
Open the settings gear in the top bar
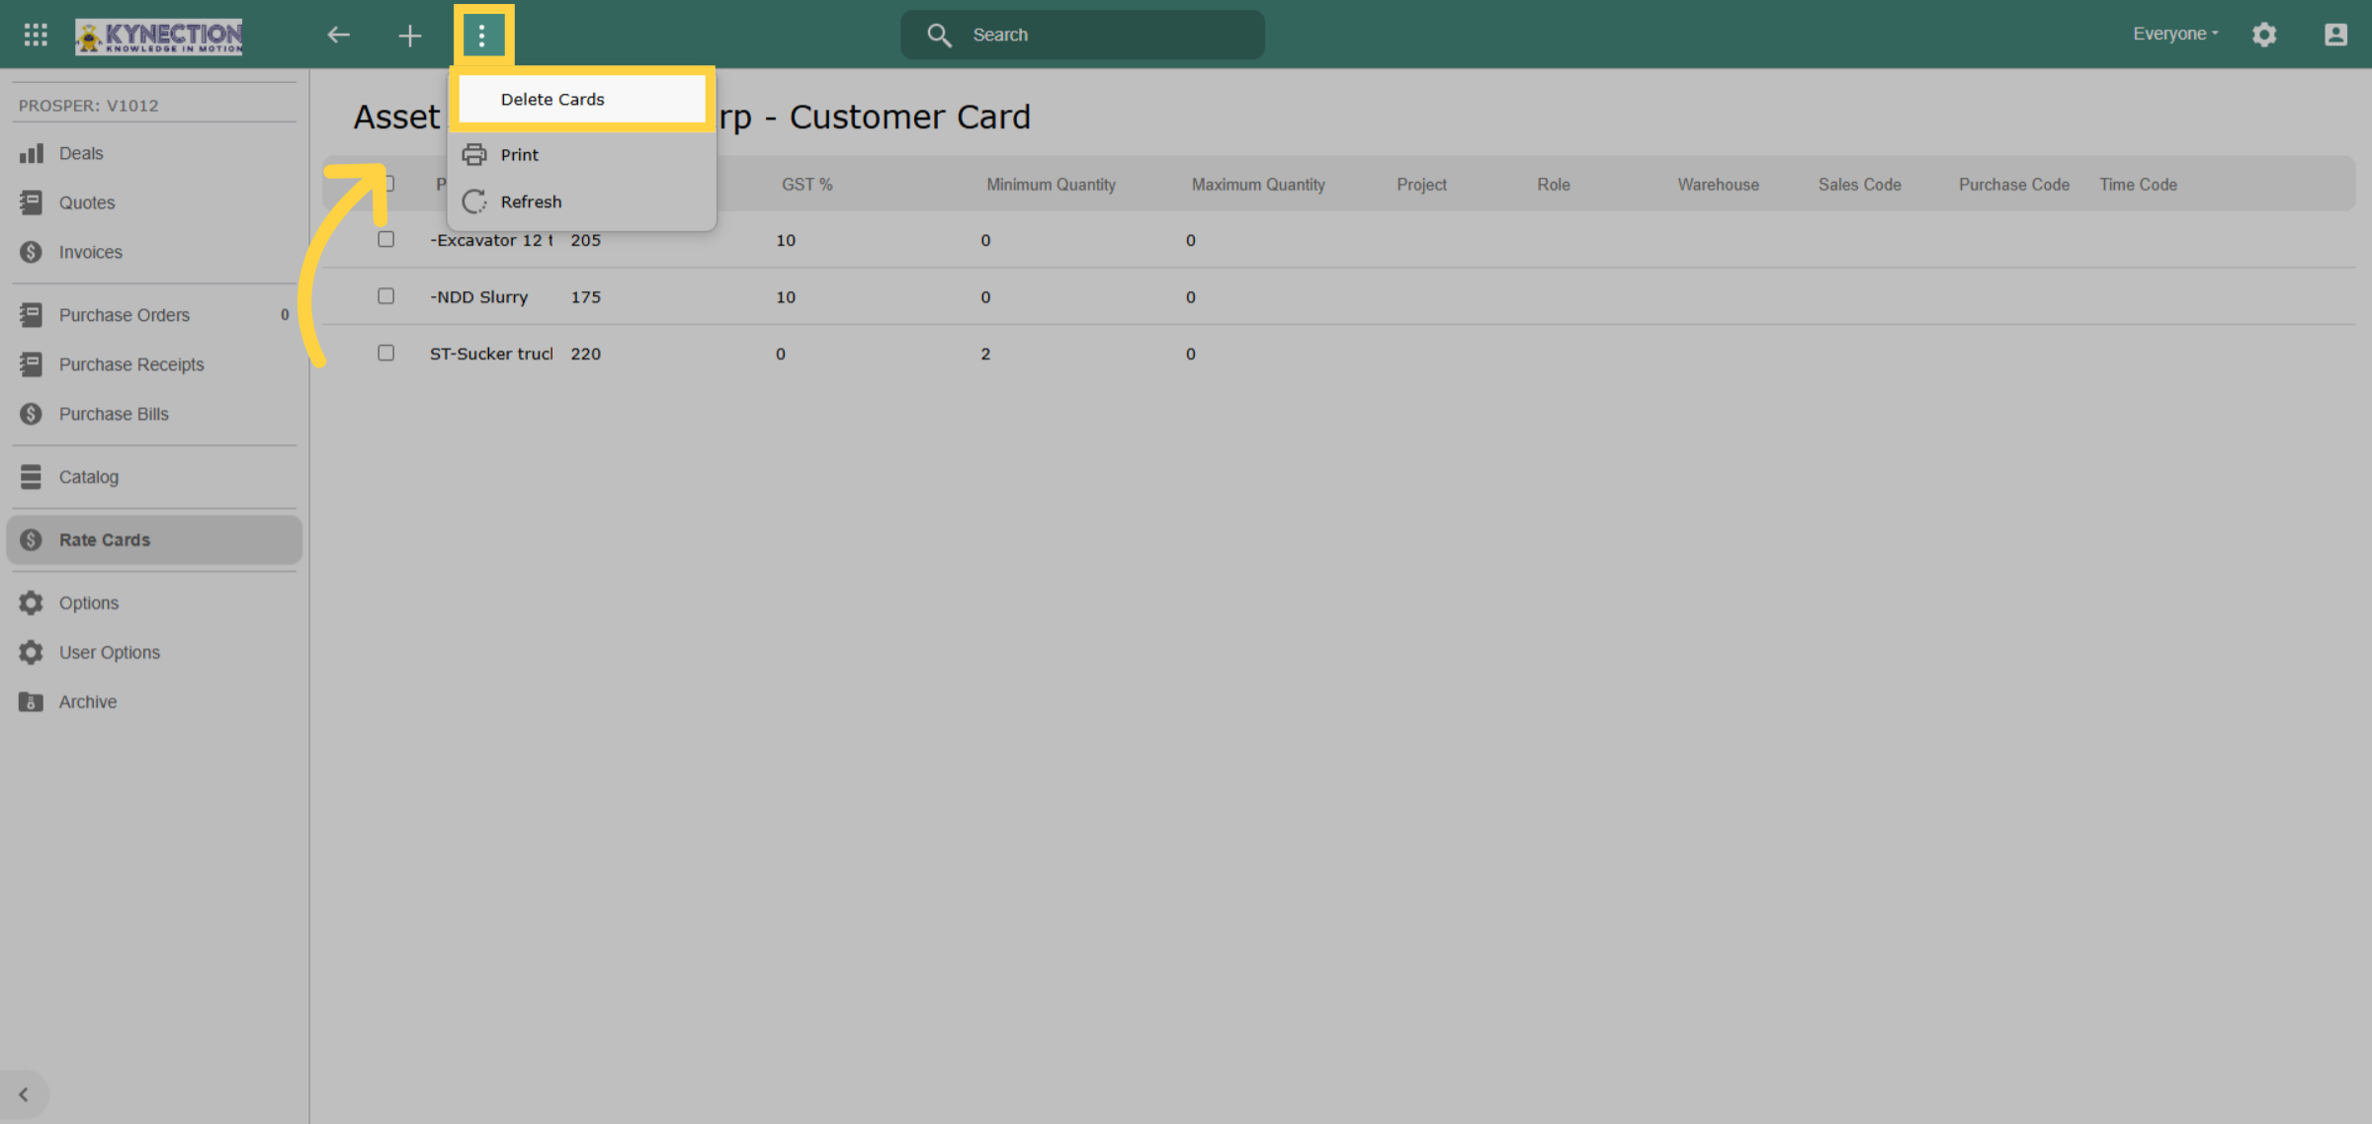[2264, 35]
